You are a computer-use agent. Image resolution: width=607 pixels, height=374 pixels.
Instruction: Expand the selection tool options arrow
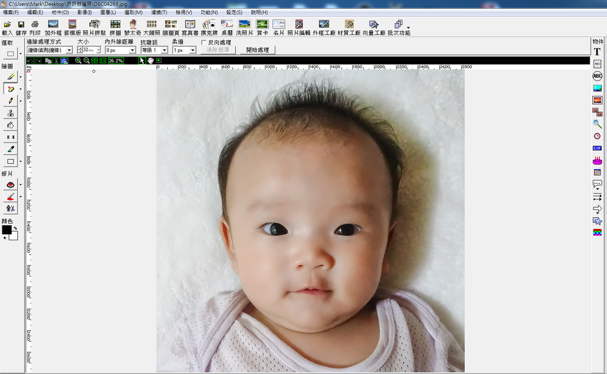[x=21, y=54]
